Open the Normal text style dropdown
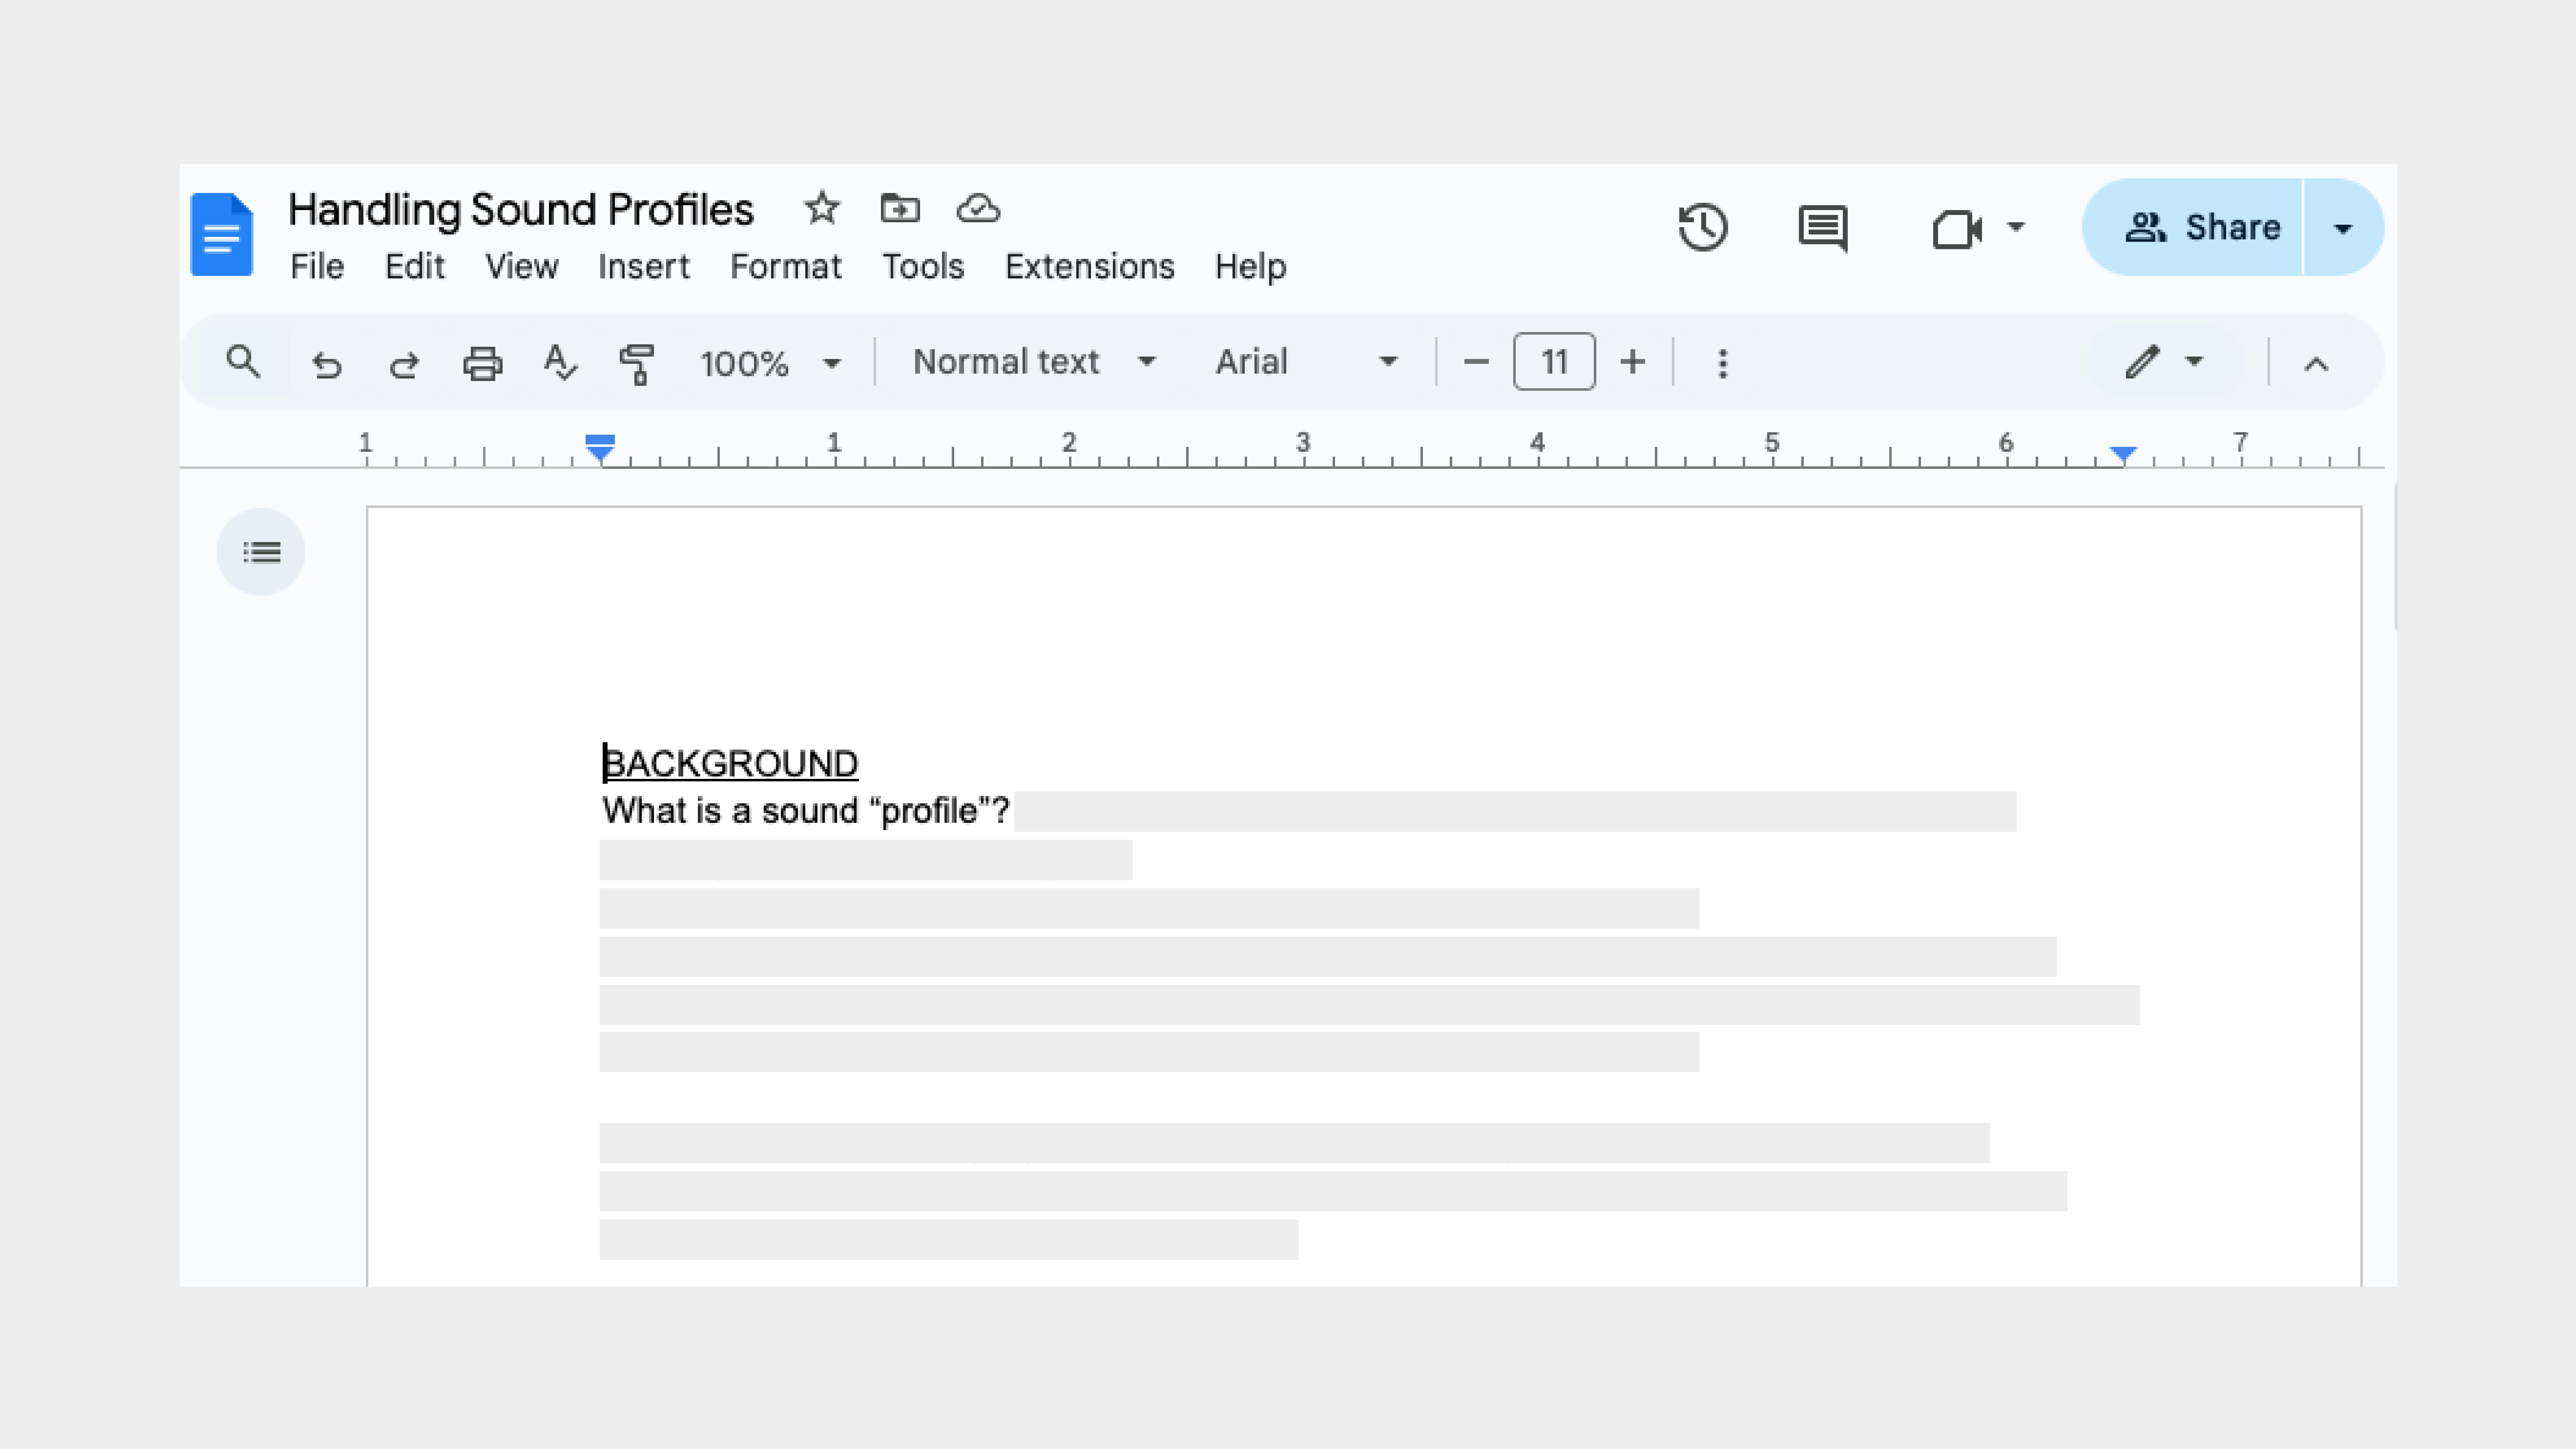 [x=1035, y=362]
